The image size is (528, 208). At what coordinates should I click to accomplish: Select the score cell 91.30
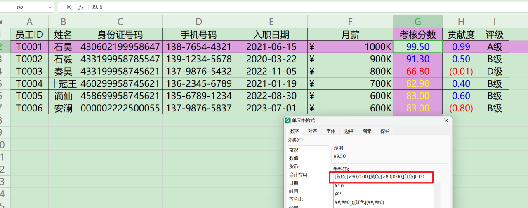(418, 59)
